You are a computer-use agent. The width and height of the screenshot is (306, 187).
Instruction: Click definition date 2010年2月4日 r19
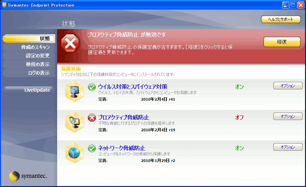158,130
